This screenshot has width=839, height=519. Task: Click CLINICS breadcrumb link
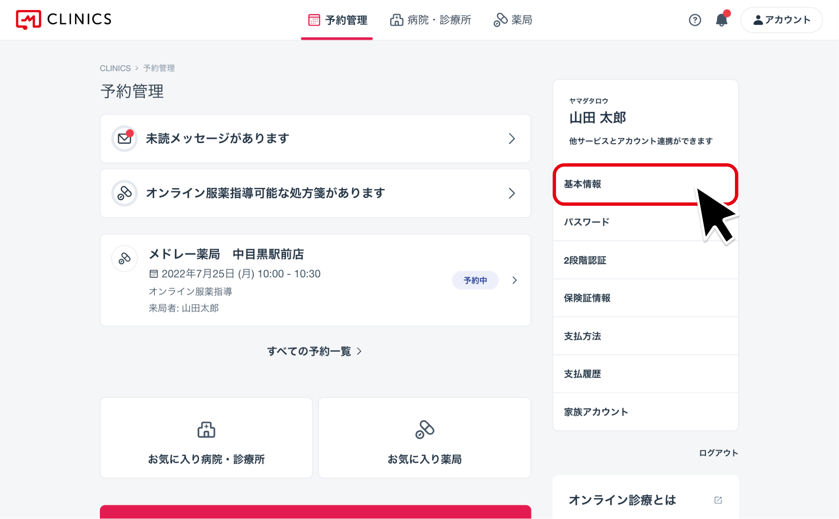[x=115, y=68]
